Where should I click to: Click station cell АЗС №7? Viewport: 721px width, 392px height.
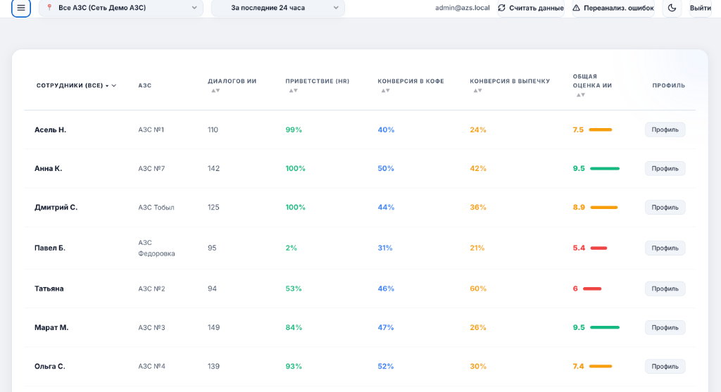click(152, 169)
